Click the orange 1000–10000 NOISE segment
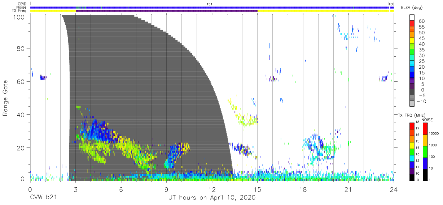This screenshot has height=205, width=443. [x=425, y=140]
